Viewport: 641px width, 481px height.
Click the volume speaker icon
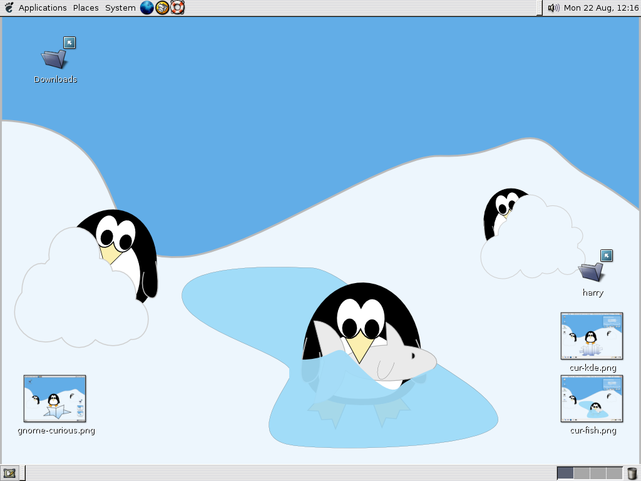coord(553,8)
